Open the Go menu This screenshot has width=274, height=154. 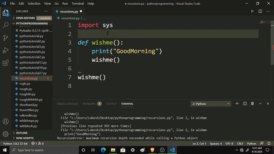[57, 3]
